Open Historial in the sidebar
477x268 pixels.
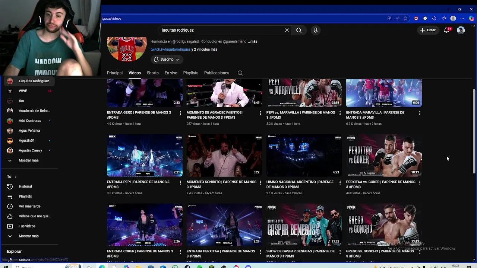click(29, 186)
